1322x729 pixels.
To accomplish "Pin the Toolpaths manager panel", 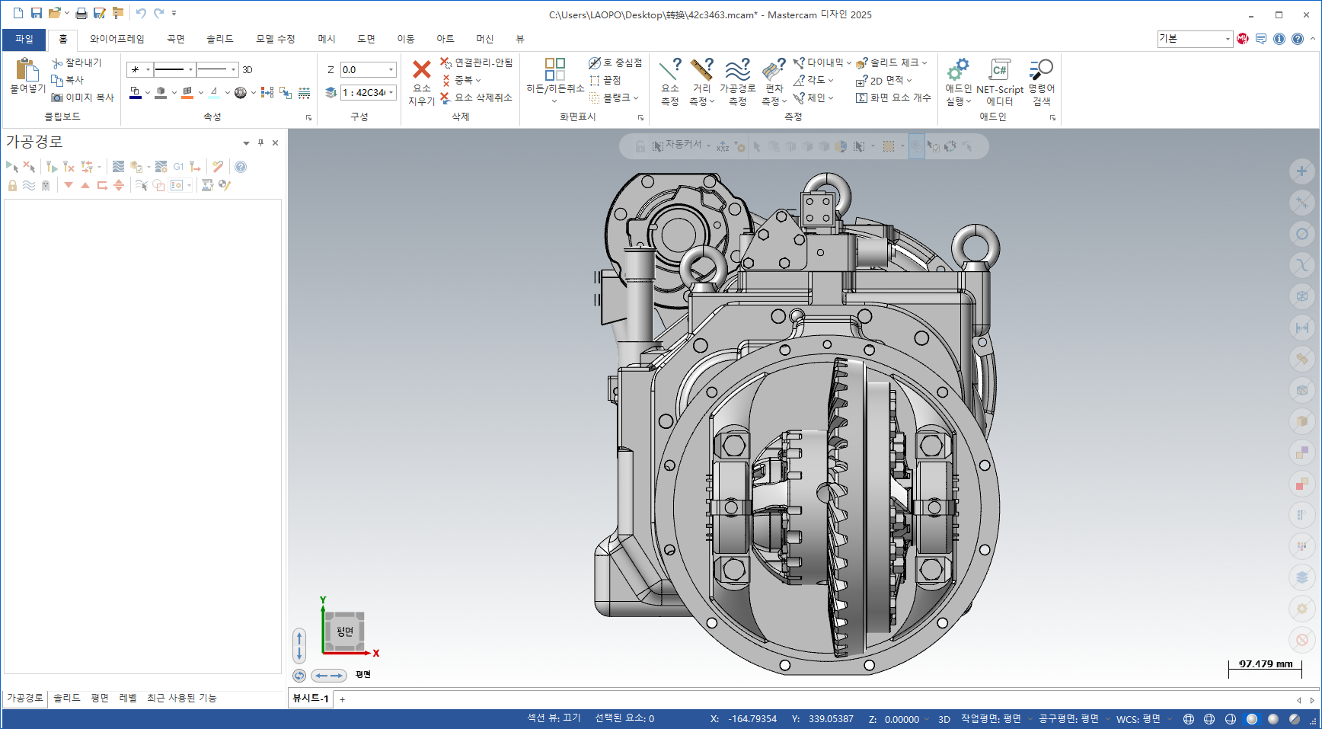I will [260, 142].
